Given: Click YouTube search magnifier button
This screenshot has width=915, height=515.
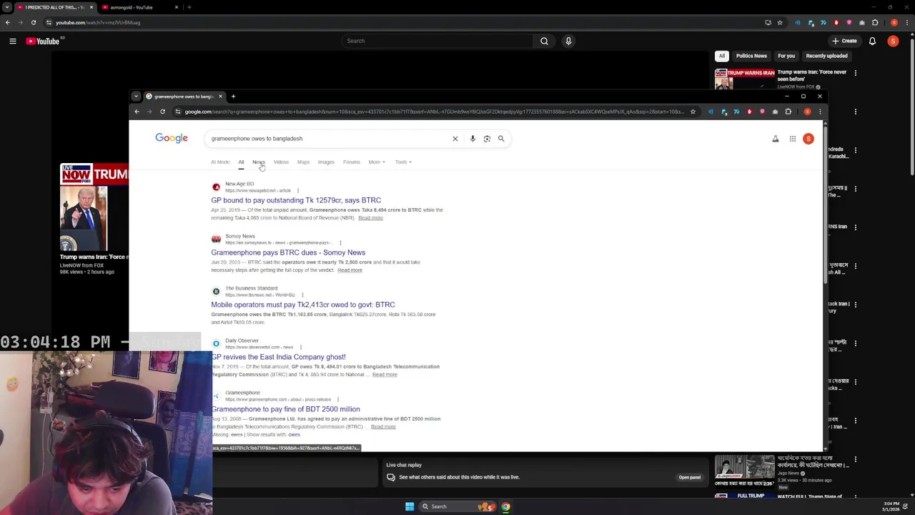Looking at the screenshot, I should click(x=544, y=41).
